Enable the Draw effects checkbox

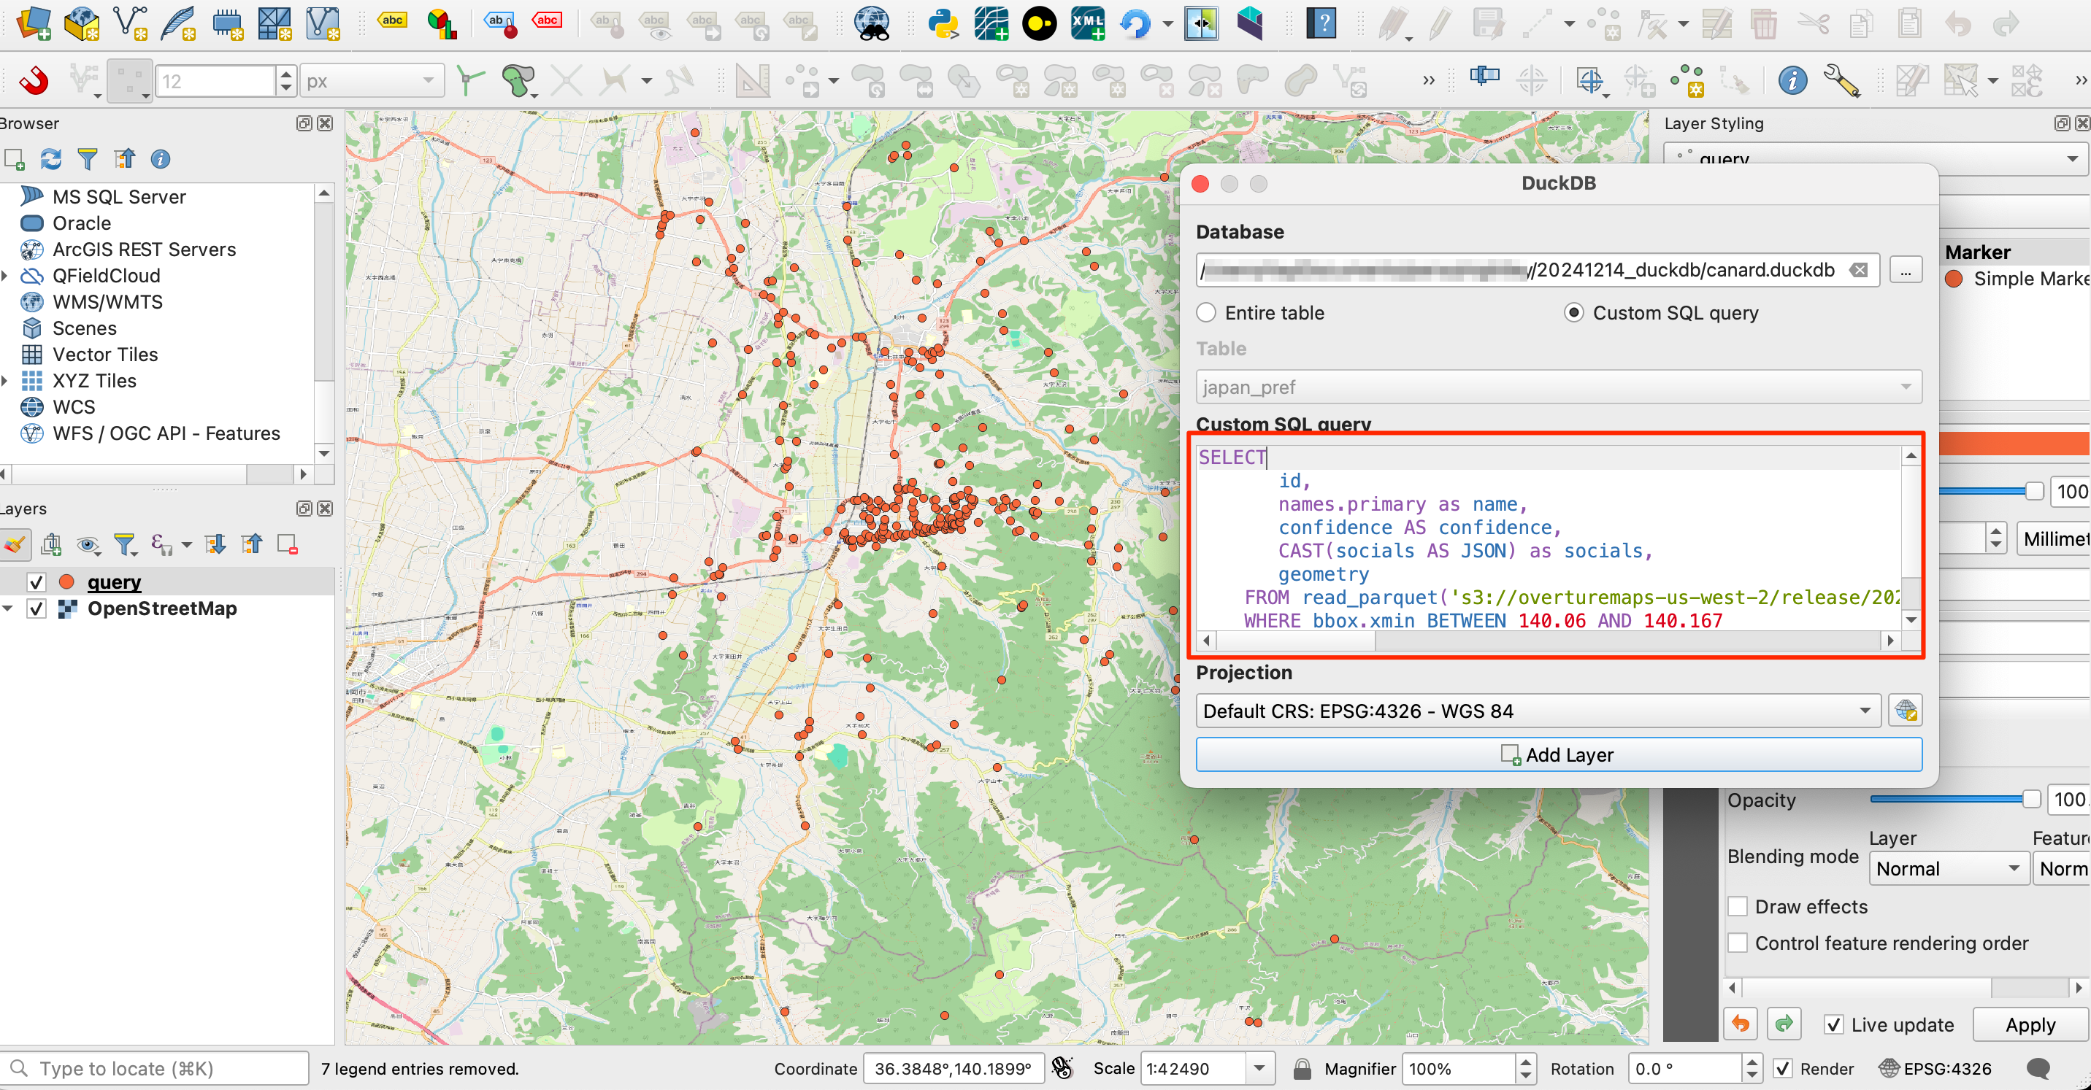click(x=1738, y=906)
